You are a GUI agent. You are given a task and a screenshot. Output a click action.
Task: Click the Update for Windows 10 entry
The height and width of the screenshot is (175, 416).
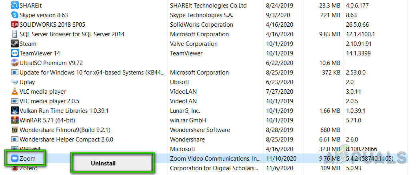coord(87,73)
